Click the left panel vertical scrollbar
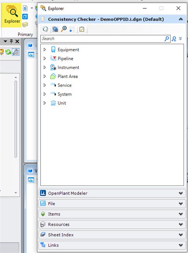The width and height of the screenshot is (188, 253). (16, 119)
